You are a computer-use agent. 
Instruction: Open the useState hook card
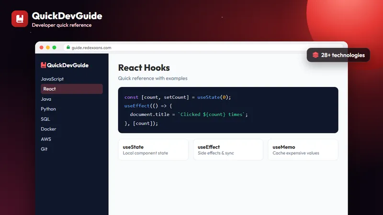click(x=153, y=150)
